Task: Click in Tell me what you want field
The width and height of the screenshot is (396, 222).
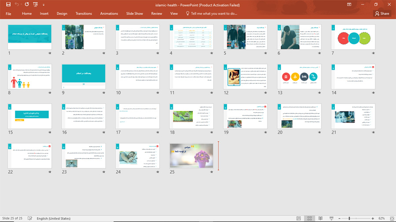Action: (x=213, y=14)
